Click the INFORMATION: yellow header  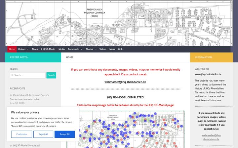tap(204, 57)
